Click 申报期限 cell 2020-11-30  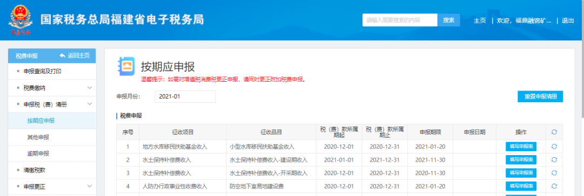click(430, 173)
